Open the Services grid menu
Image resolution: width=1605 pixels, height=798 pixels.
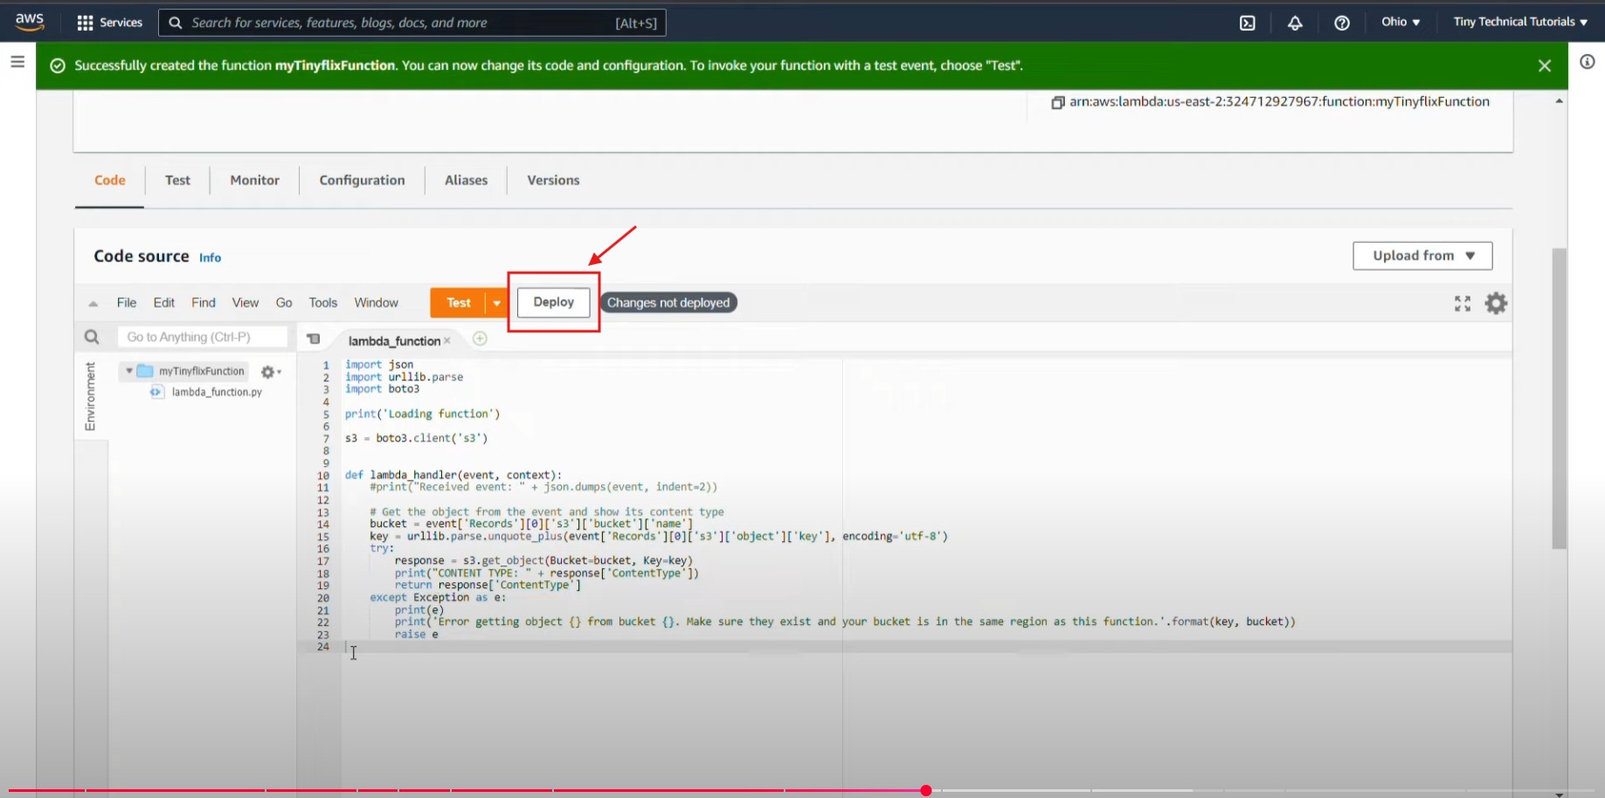click(109, 23)
